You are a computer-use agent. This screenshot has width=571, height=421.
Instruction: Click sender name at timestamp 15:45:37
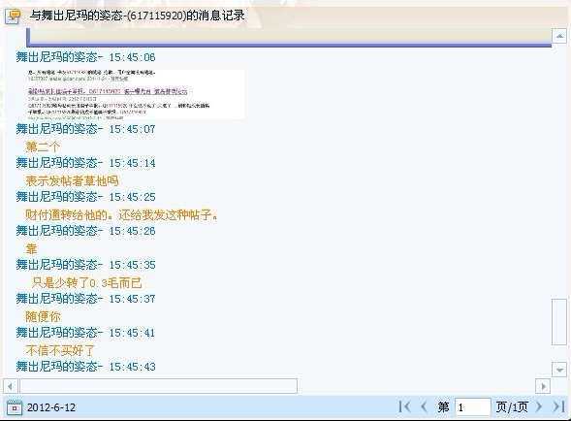click(x=59, y=299)
